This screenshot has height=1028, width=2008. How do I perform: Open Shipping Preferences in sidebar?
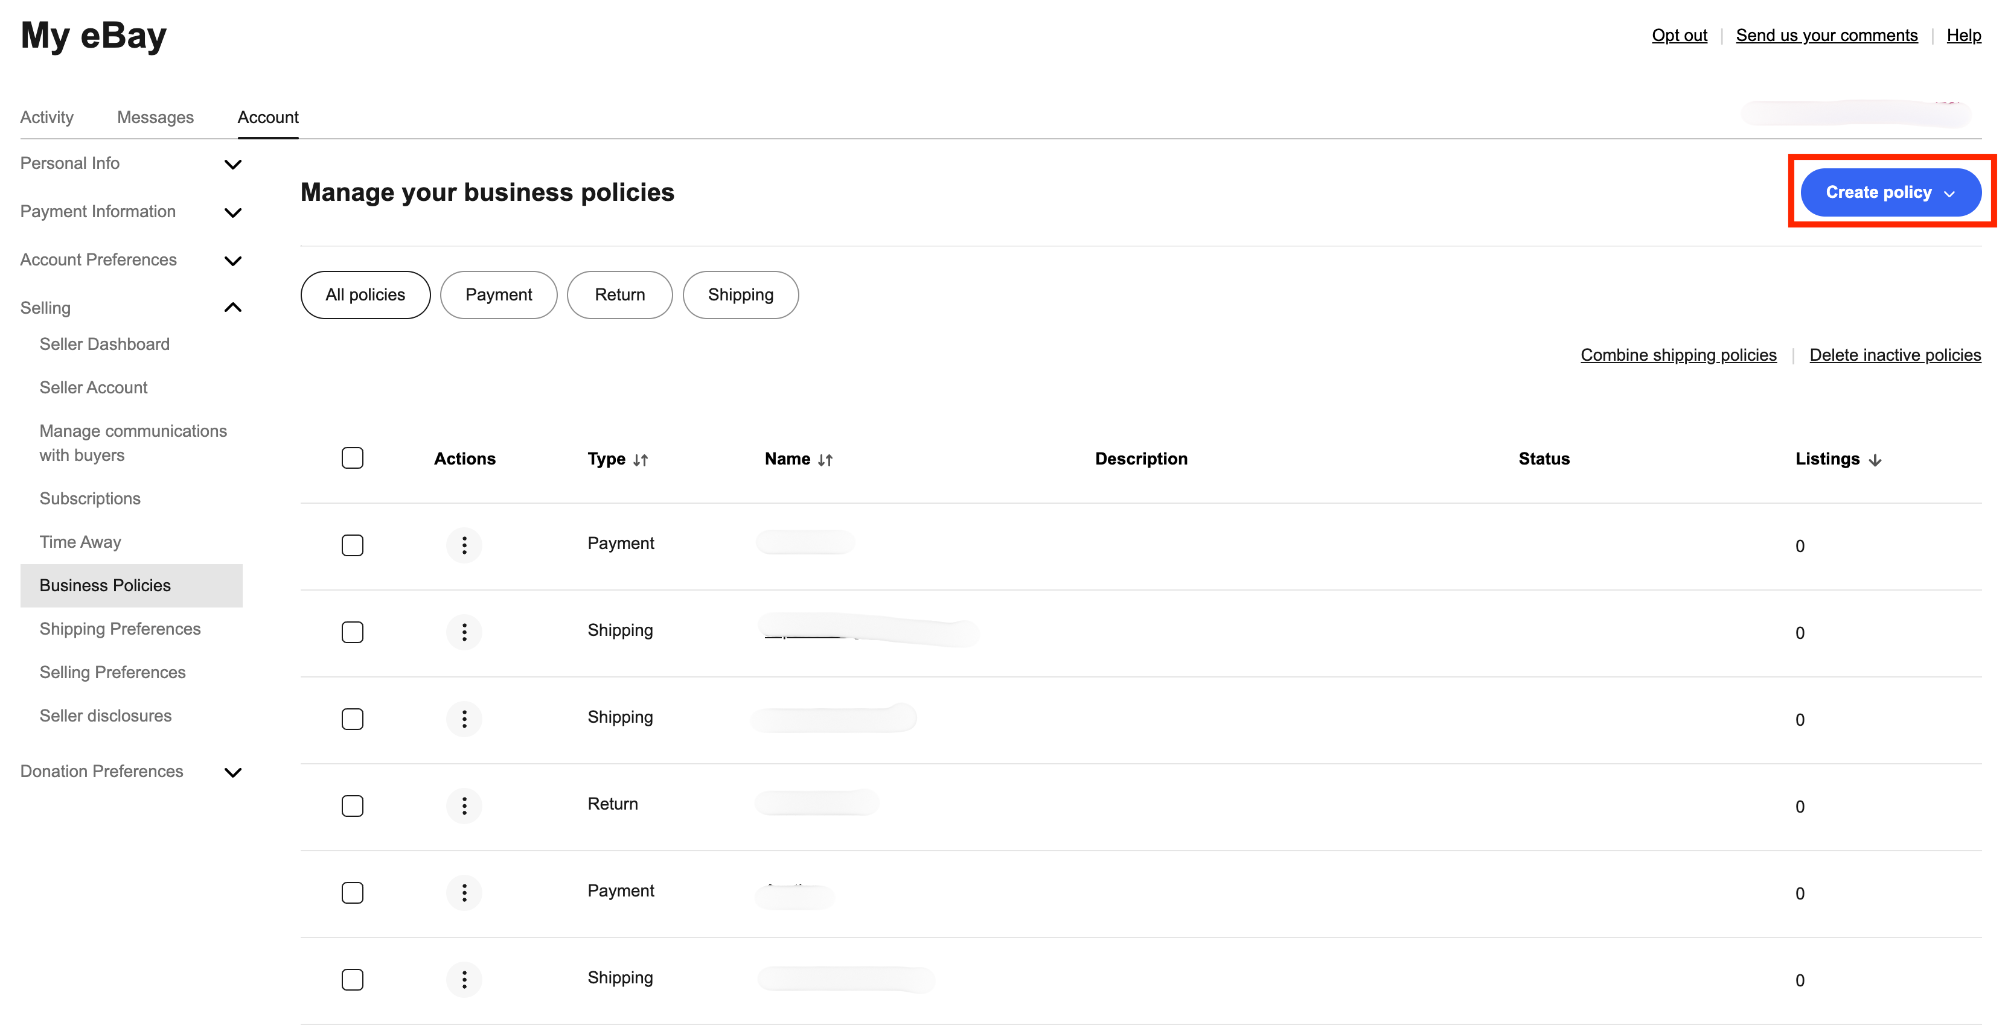tap(120, 629)
